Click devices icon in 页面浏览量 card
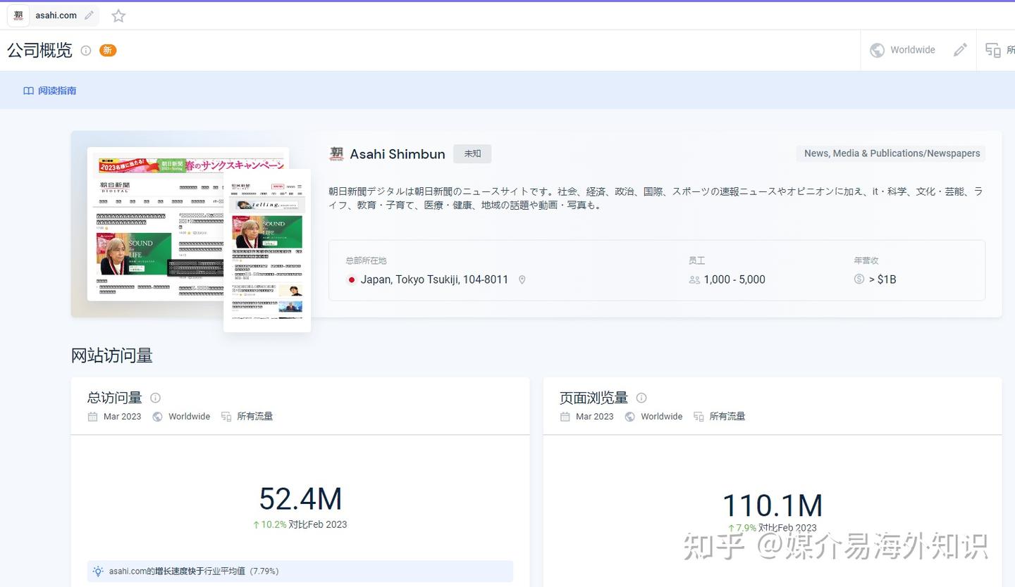The width and height of the screenshot is (1015, 587). 698,417
